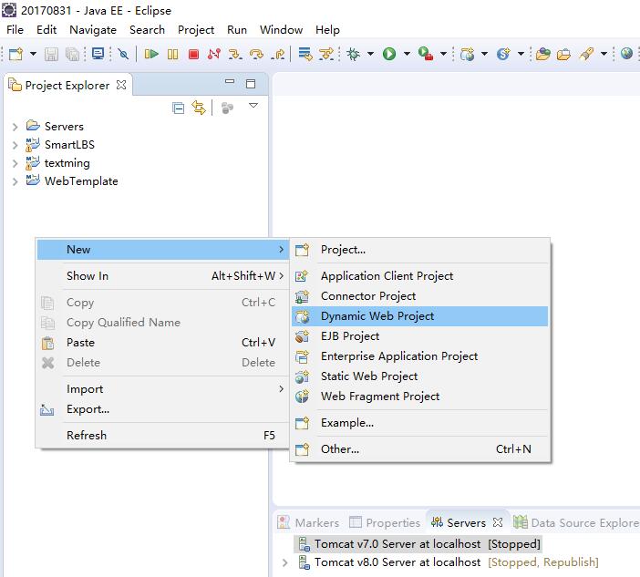This screenshot has width=640, height=577.
Task: Open the Window menu in menu bar
Action: pyautogui.click(x=281, y=29)
